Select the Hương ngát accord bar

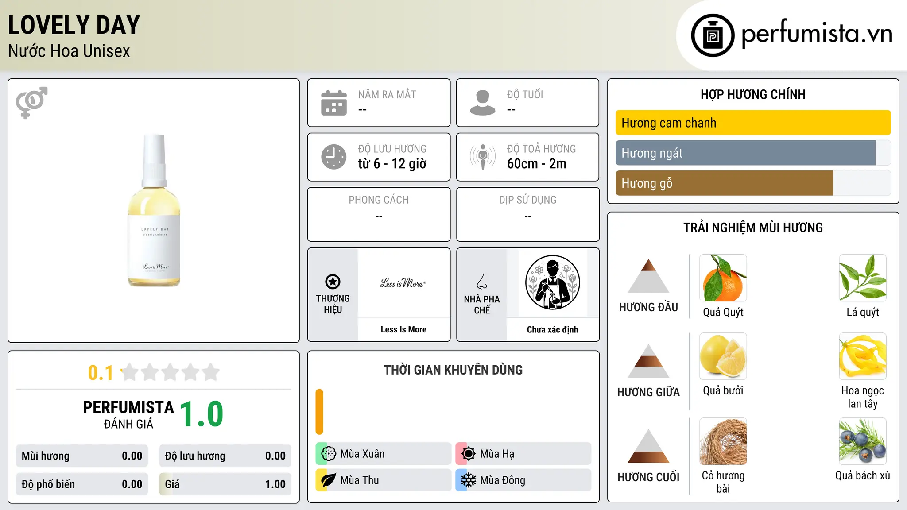753,153
